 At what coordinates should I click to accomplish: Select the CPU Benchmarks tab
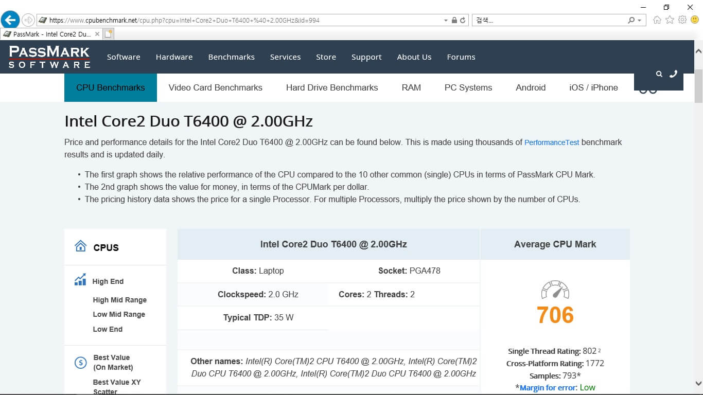(111, 87)
